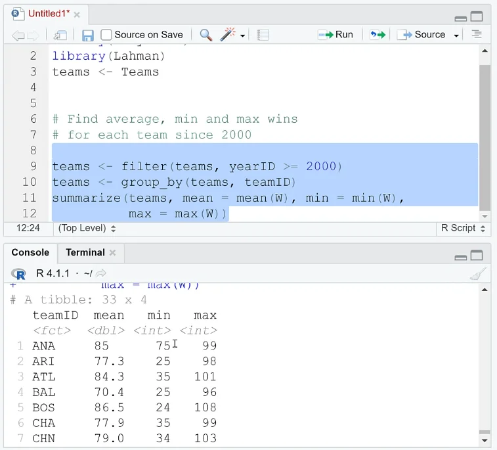Image resolution: width=497 pixels, height=450 pixels.
Task: Run the selected lines
Action: pyautogui.click(x=335, y=35)
